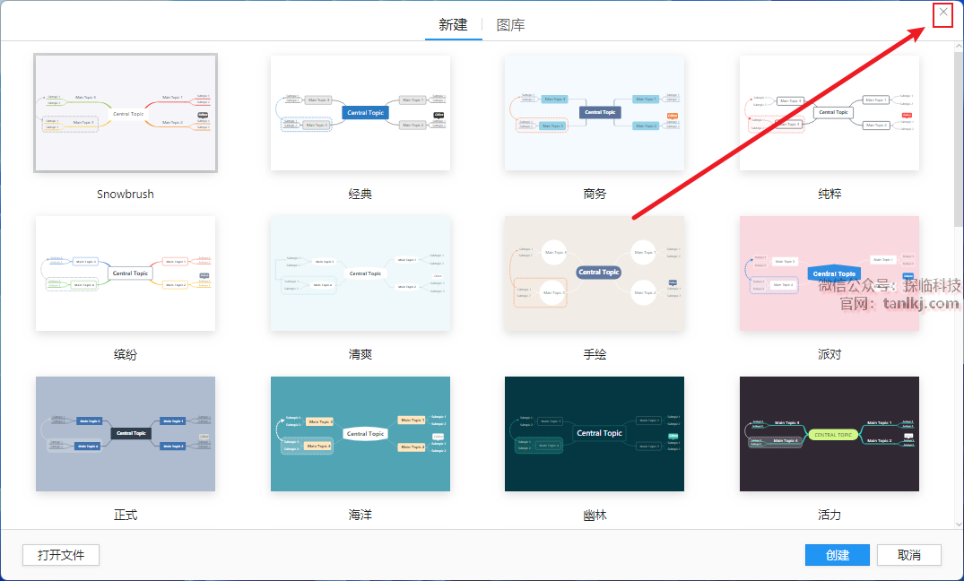Screen dimensions: 964x581
Task: Click the 纯粹 label text
Action: pos(829,195)
